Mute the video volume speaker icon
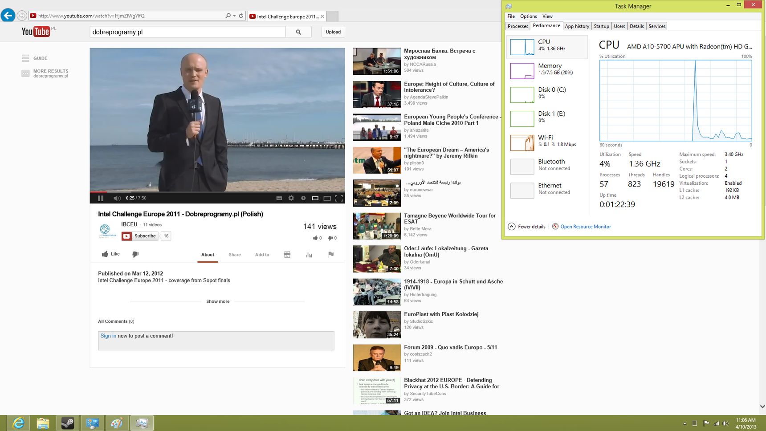Viewport: 766px width, 431px height. pyautogui.click(x=117, y=198)
